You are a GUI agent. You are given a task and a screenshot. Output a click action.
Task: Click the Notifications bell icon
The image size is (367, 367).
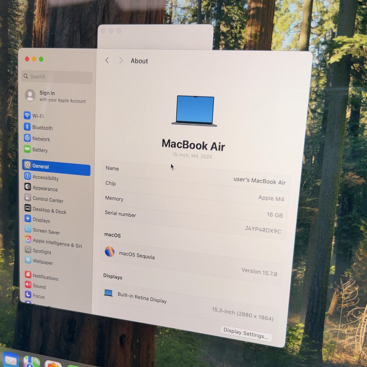point(28,274)
